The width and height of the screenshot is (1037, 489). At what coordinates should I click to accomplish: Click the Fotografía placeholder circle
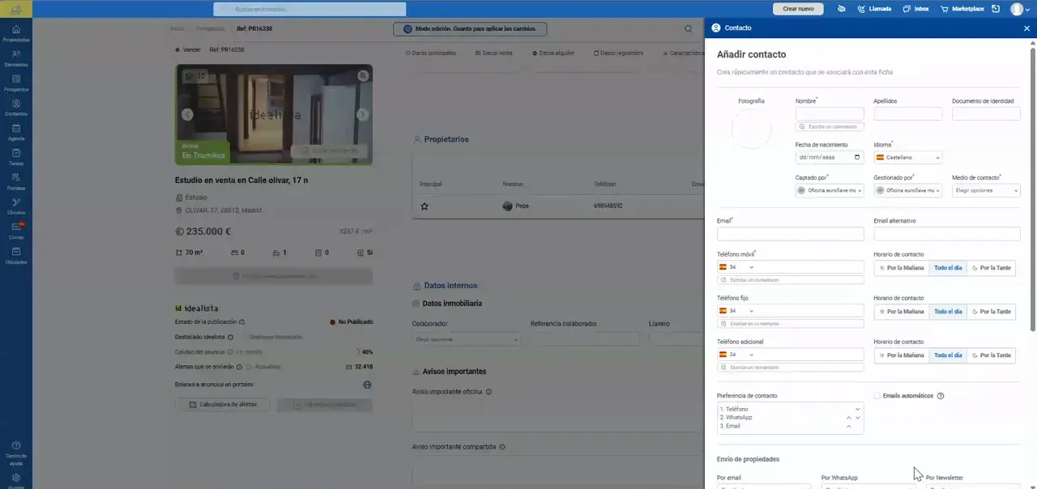pyautogui.click(x=751, y=129)
